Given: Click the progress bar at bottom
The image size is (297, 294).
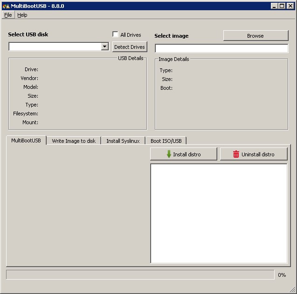Looking at the screenshot, I should pyautogui.click(x=140, y=274).
